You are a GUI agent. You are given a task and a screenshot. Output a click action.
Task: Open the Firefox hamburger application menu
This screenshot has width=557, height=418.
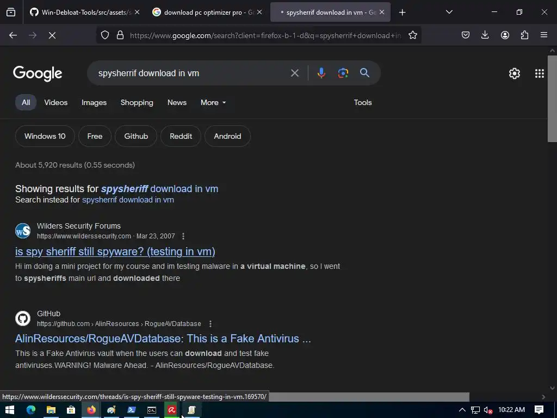(544, 35)
